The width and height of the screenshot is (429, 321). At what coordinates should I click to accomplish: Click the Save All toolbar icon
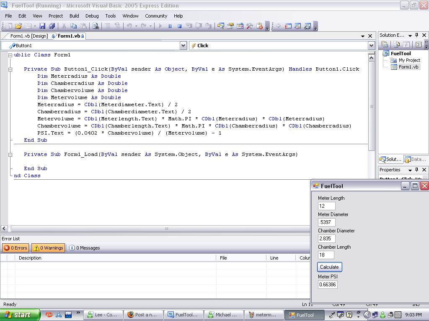click(52, 26)
